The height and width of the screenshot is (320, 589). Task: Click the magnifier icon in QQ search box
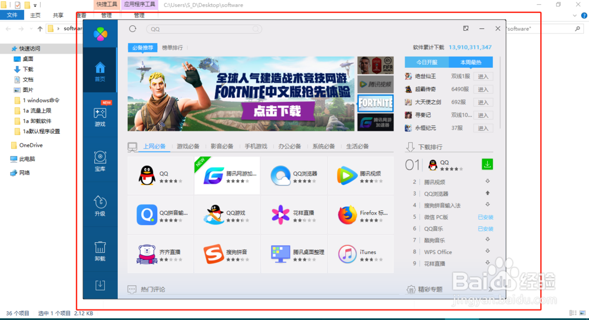[256, 29]
